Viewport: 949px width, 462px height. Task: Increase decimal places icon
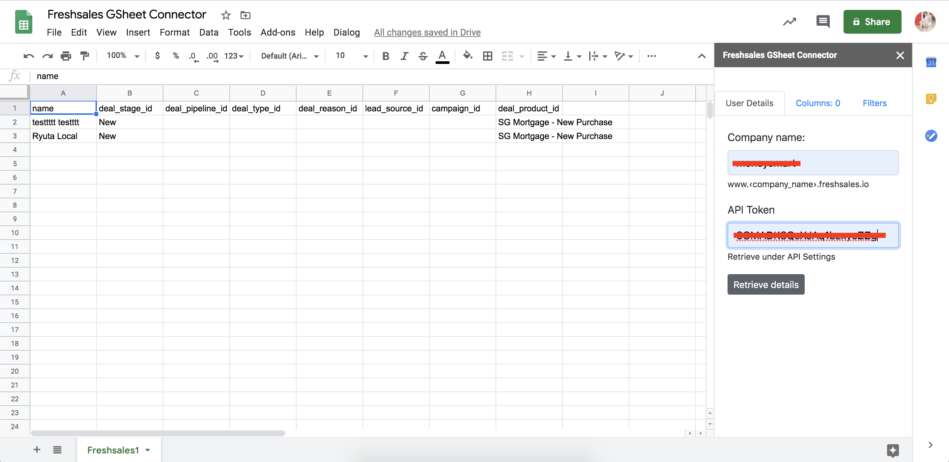click(213, 56)
